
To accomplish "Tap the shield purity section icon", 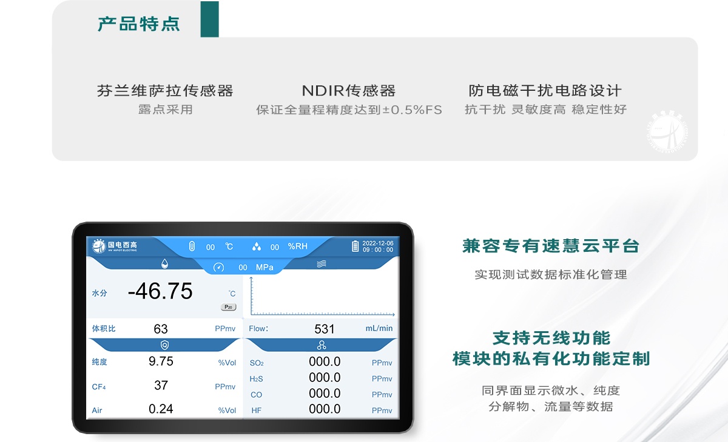I will tap(164, 345).
